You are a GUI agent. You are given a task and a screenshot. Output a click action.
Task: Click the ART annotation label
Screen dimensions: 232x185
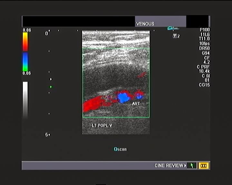pos(136,104)
